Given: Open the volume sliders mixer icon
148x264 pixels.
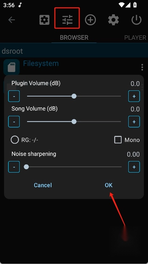Looking at the screenshot, I should pos(67,20).
